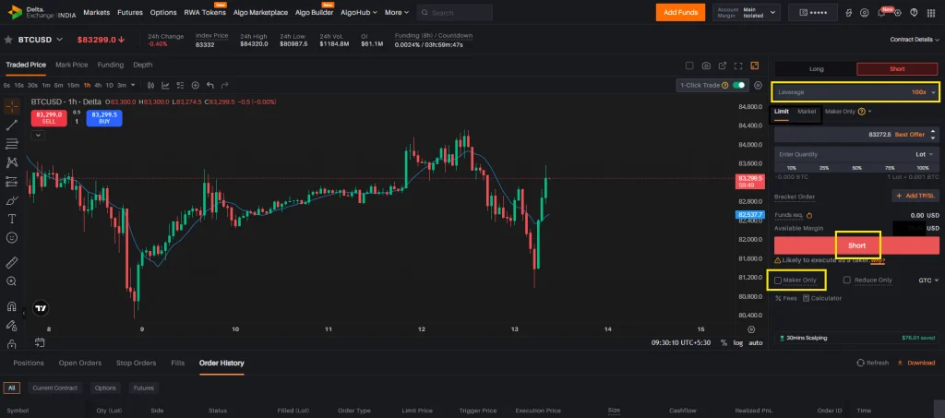Select the brush drawing tool
The width and height of the screenshot is (945, 418).
[x=12, y=200]
